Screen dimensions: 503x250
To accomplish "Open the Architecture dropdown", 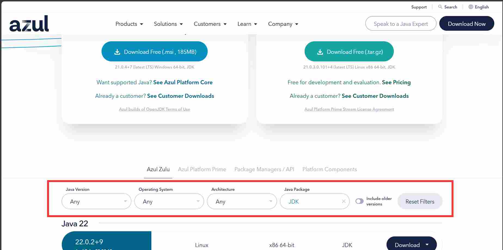I will coord(242,201).
